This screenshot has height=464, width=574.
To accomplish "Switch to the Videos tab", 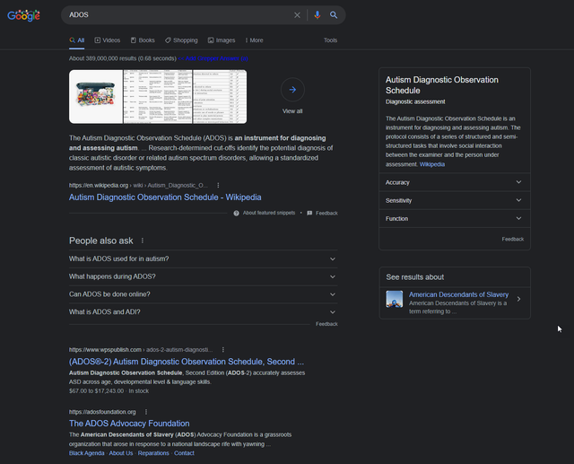I will point(108,40).
